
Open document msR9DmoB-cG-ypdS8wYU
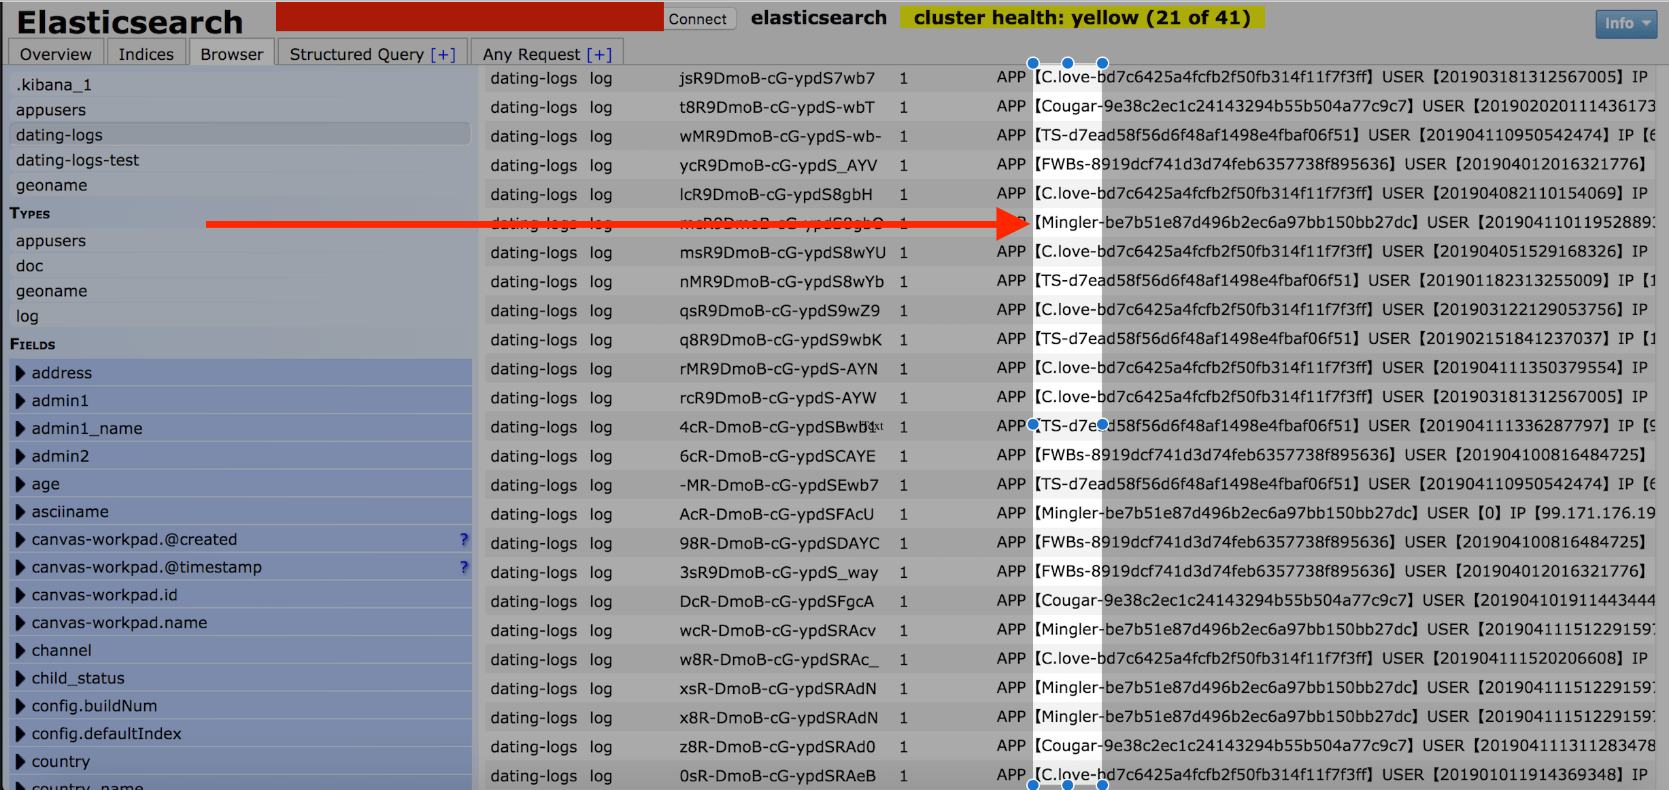782,253
